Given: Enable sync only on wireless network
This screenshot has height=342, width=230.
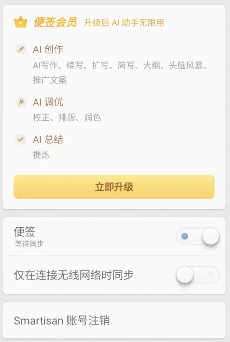Looking at the screenshot, I should click(198, 275).
